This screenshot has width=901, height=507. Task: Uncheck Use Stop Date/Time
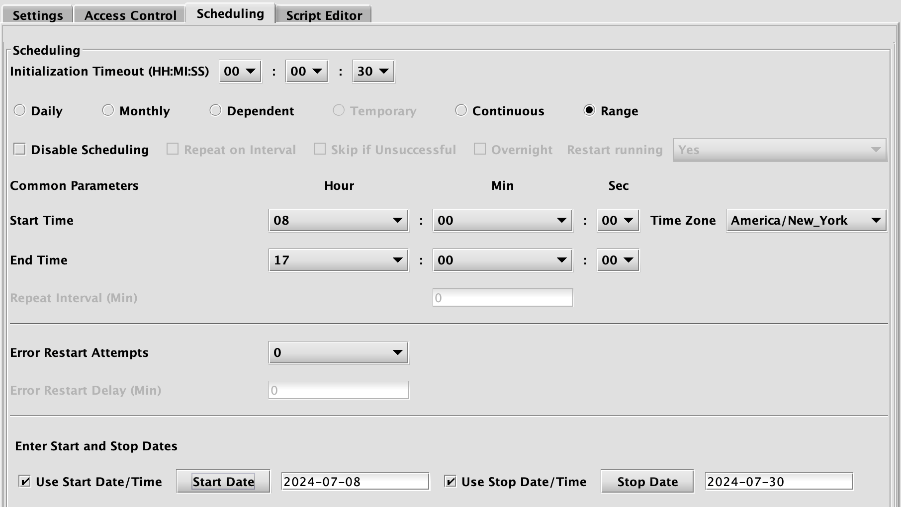[x=450, y=481]
